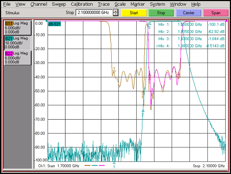Click the blue Center button

189,13
